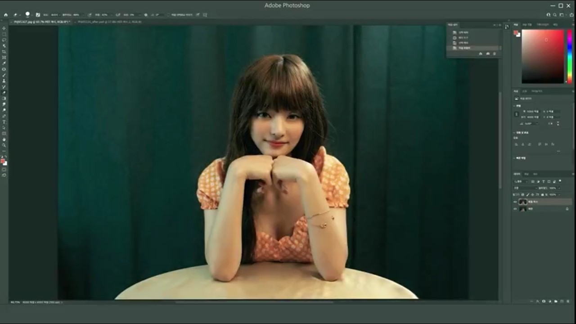Create new adjustment layer icon
This screenshot has width=576, height=324.
[x=549, y=301]
